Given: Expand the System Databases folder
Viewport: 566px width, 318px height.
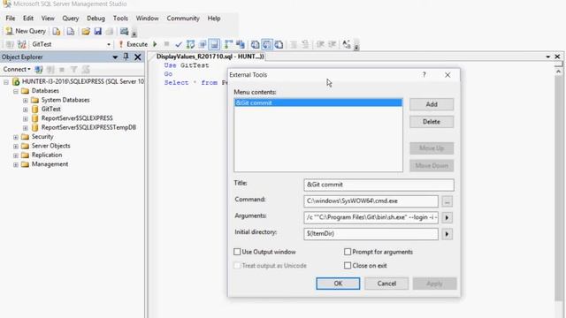Looking at the screenshot, I should click(26, 100).
